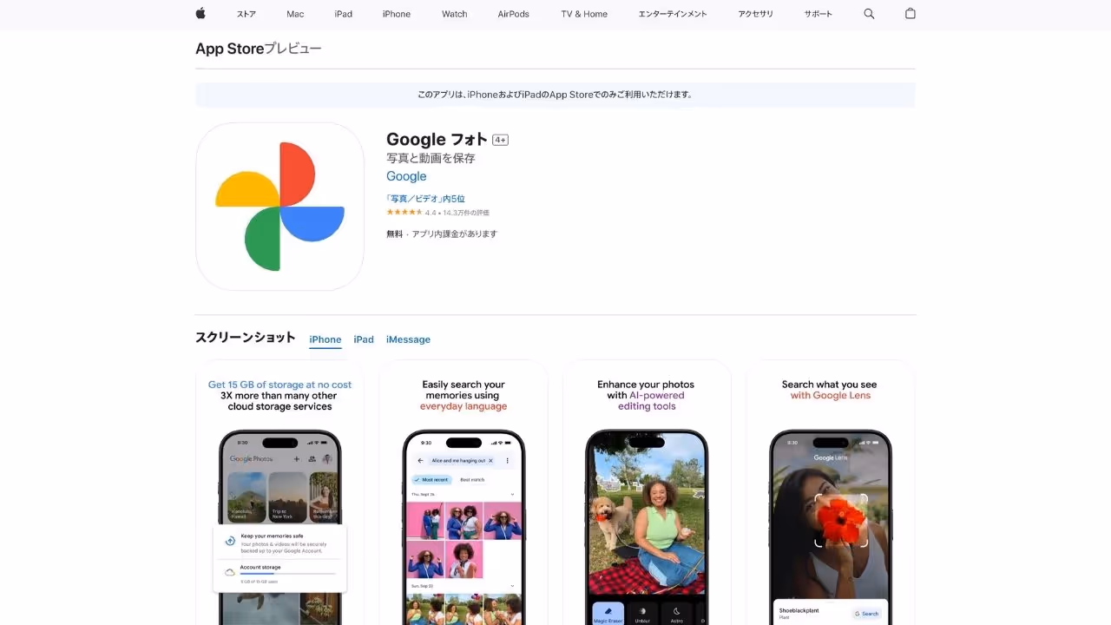
Task: Switch to the iPad screenshots tab
Action: [364, 339]
